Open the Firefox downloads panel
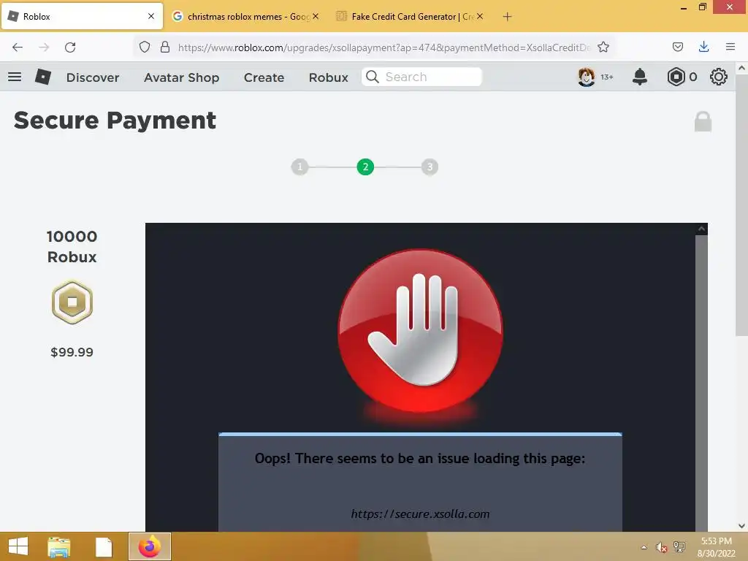This screenshot has height=561, width=748. click(x=703, y=47)
